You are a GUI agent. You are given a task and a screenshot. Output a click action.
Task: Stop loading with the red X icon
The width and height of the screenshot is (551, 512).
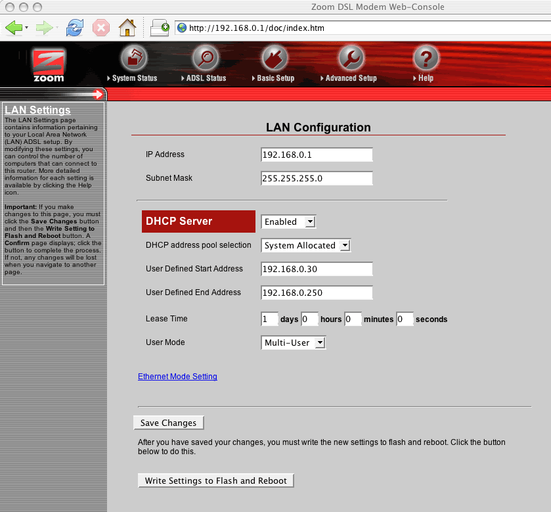[x=101, y=28]
